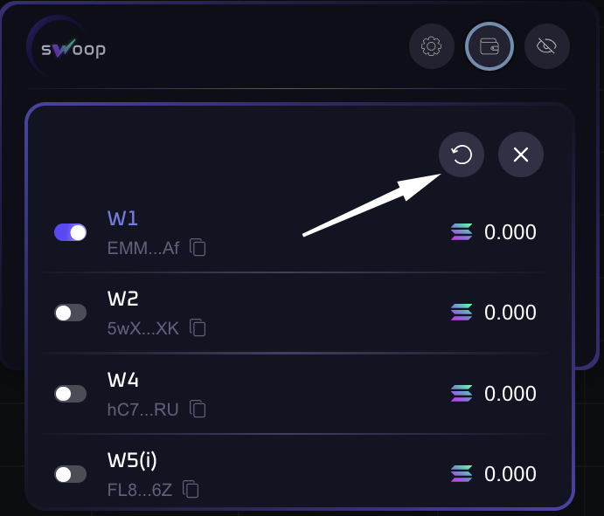Image resolution: width=604 pixels, height=516 pixels.
Task: Copy the W1 wallet address
Action: tap(198, 247)
